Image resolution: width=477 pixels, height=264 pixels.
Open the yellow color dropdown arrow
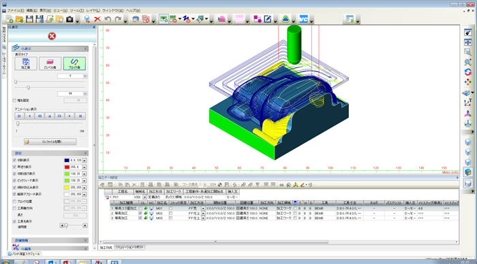coord(84,188)
